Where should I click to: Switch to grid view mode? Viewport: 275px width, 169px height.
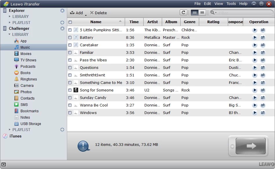point(202,12)
